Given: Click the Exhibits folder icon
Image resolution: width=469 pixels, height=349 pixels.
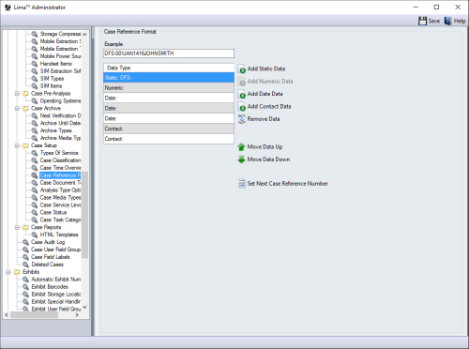Looking at the screenshot, I should click(17, 272).
